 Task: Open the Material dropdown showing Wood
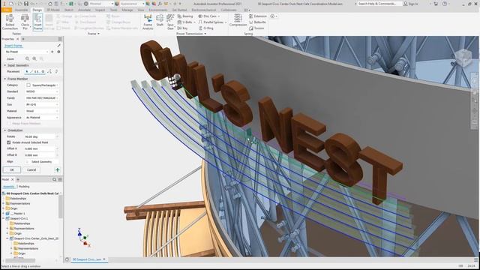(42, 111)
